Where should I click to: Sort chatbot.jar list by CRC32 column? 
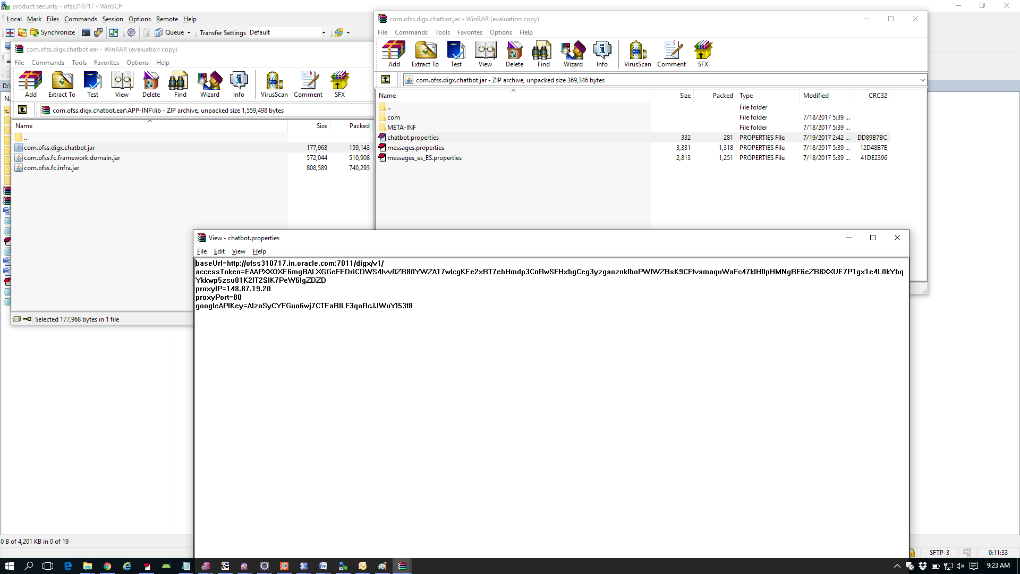871,96
